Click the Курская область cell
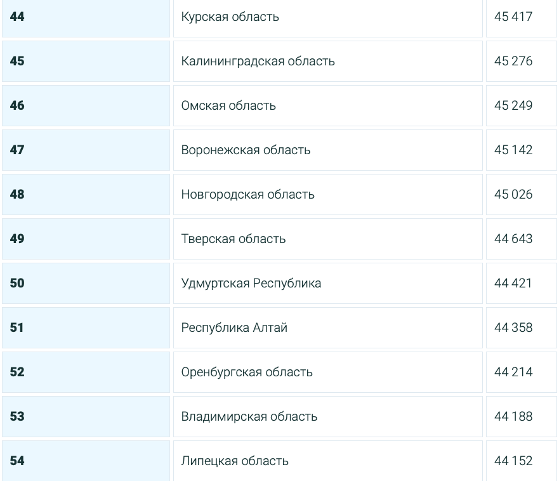The width and height of the screenshot is (559, 481). pyautogui.click(x=230, y=17)
